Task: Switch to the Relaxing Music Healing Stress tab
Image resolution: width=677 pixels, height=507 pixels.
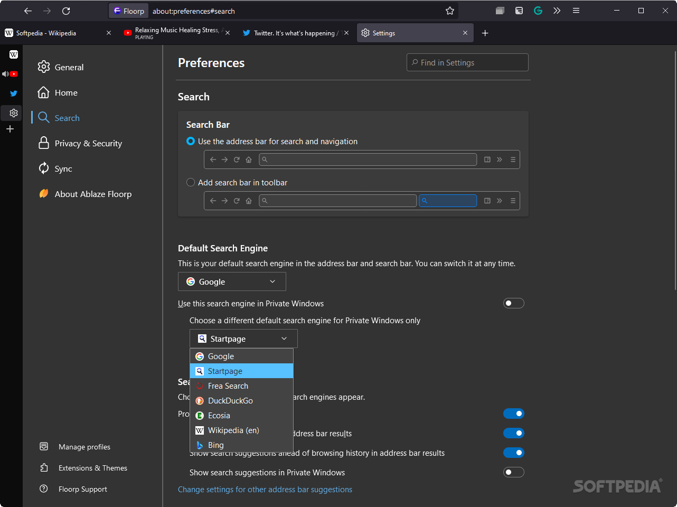Action: (x=177, y=33)
